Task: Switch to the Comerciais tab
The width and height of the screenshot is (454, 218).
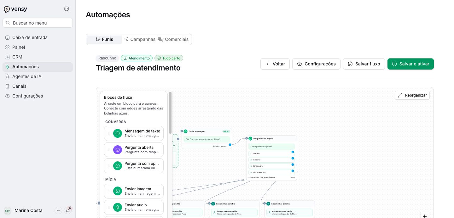Action: point(173,39)
